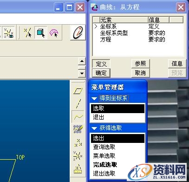Click the TOP datum plane label
Screen dimensions: 189x182
tap(20, 157)
